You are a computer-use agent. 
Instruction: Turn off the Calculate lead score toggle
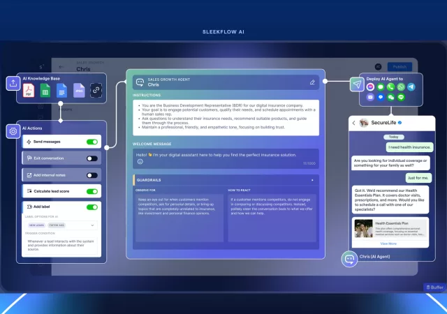click(91, 190)
